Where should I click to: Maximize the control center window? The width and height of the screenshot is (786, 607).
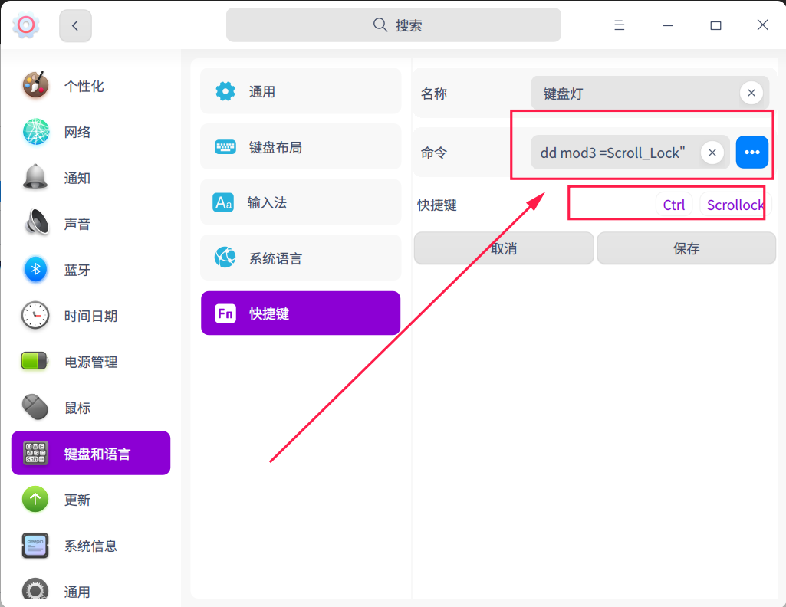tap(715, 25)
